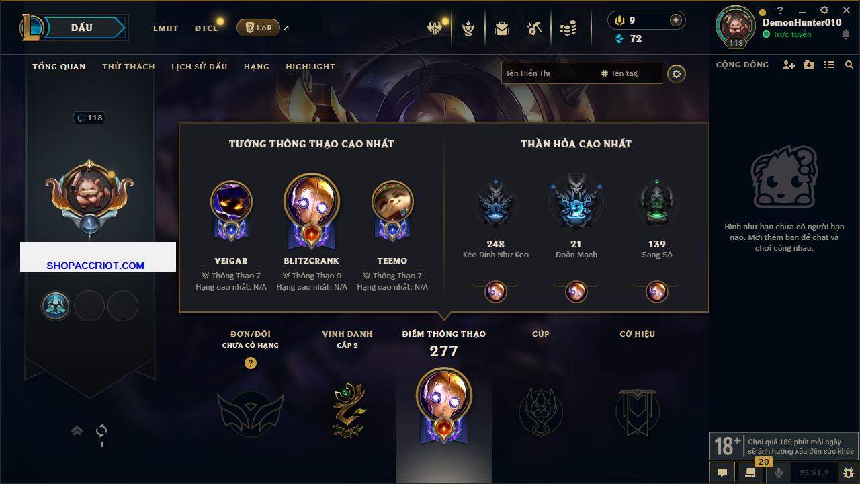Open the Store coins icon
860x484 pixels.
[568, 28]
